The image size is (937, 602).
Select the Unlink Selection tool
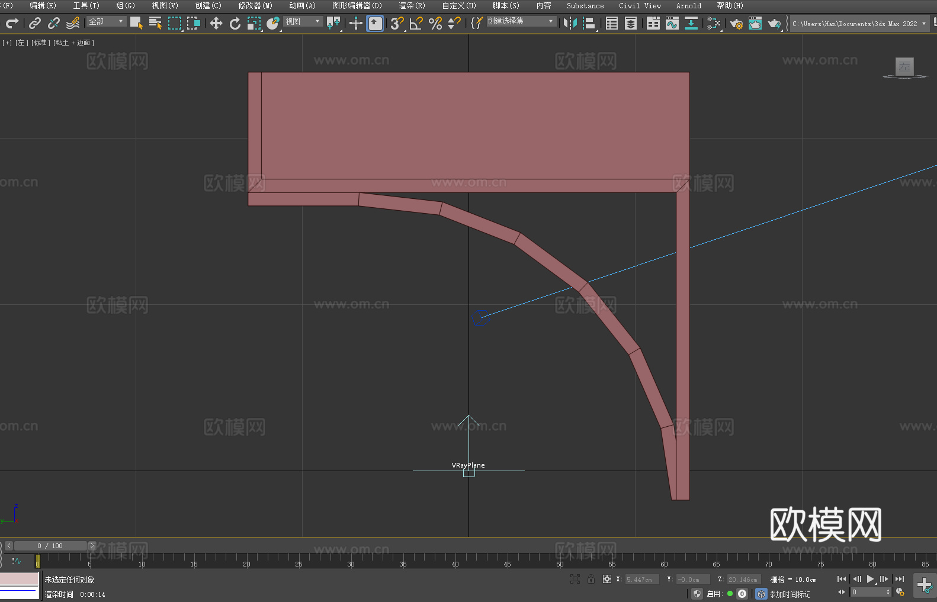54,23
